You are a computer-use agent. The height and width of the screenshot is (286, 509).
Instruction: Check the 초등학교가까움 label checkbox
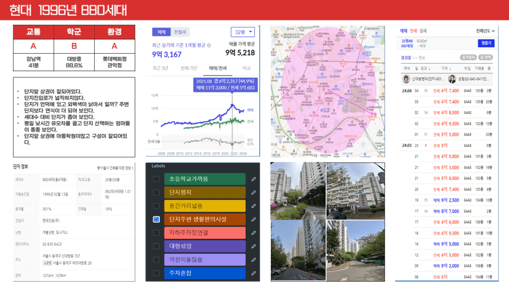coord(156,179)
